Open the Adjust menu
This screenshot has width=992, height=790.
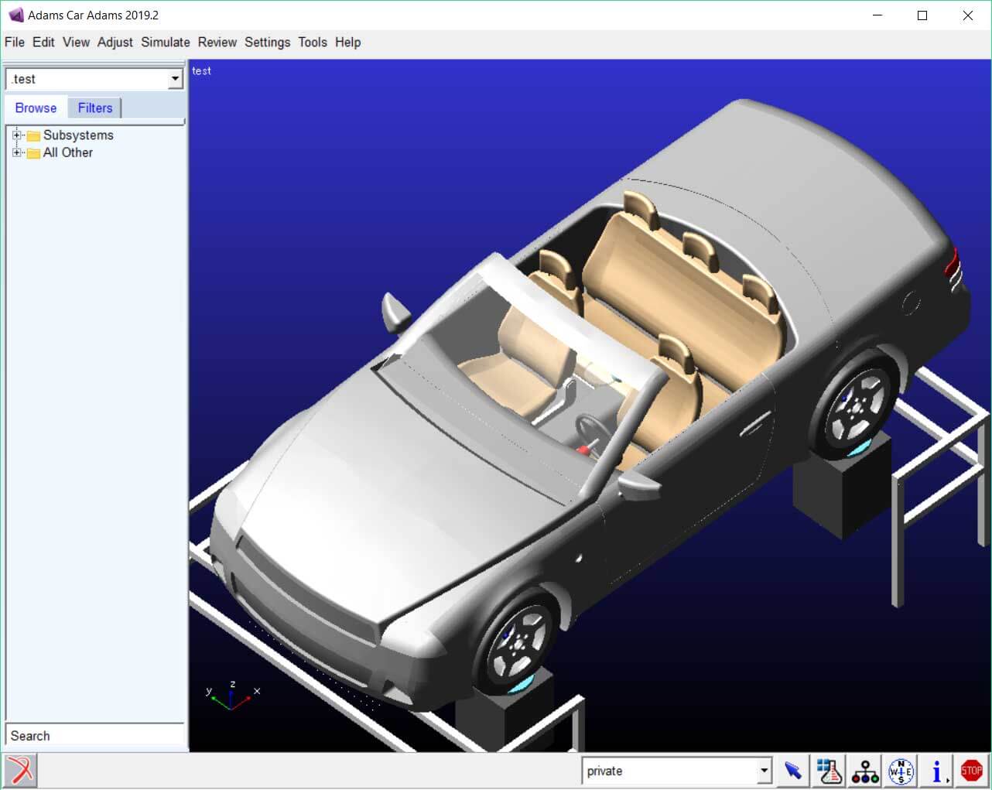115,43
